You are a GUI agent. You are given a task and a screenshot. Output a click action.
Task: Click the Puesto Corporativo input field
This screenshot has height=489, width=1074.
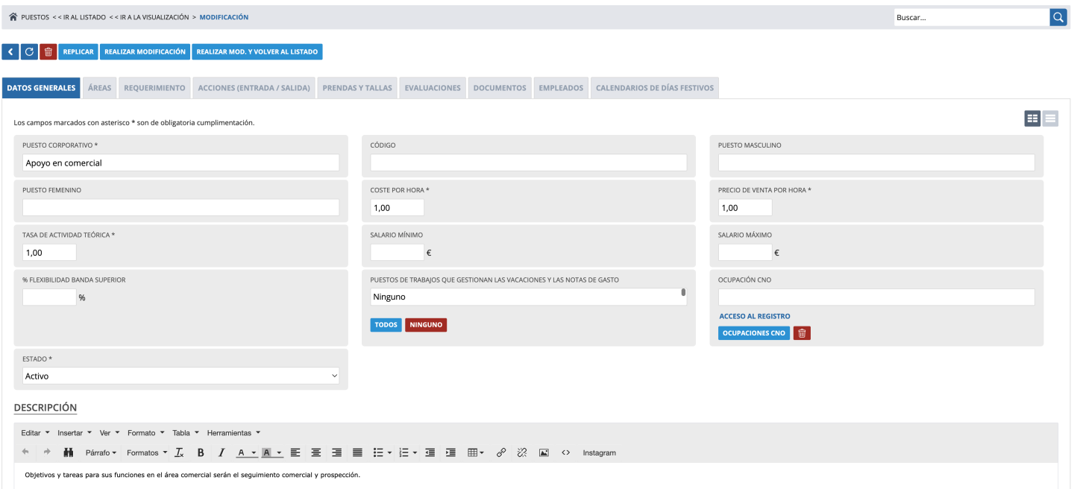click(x=180, y=163)
